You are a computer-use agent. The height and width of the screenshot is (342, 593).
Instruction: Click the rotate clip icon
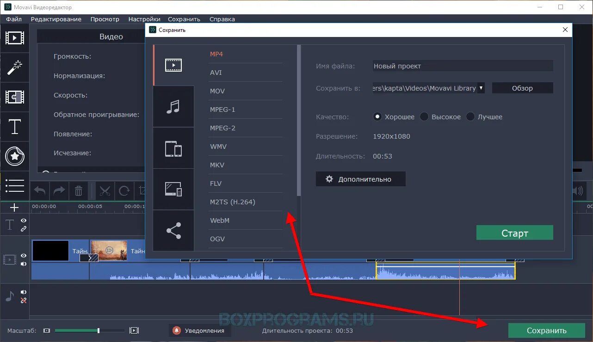pos(124,190)
